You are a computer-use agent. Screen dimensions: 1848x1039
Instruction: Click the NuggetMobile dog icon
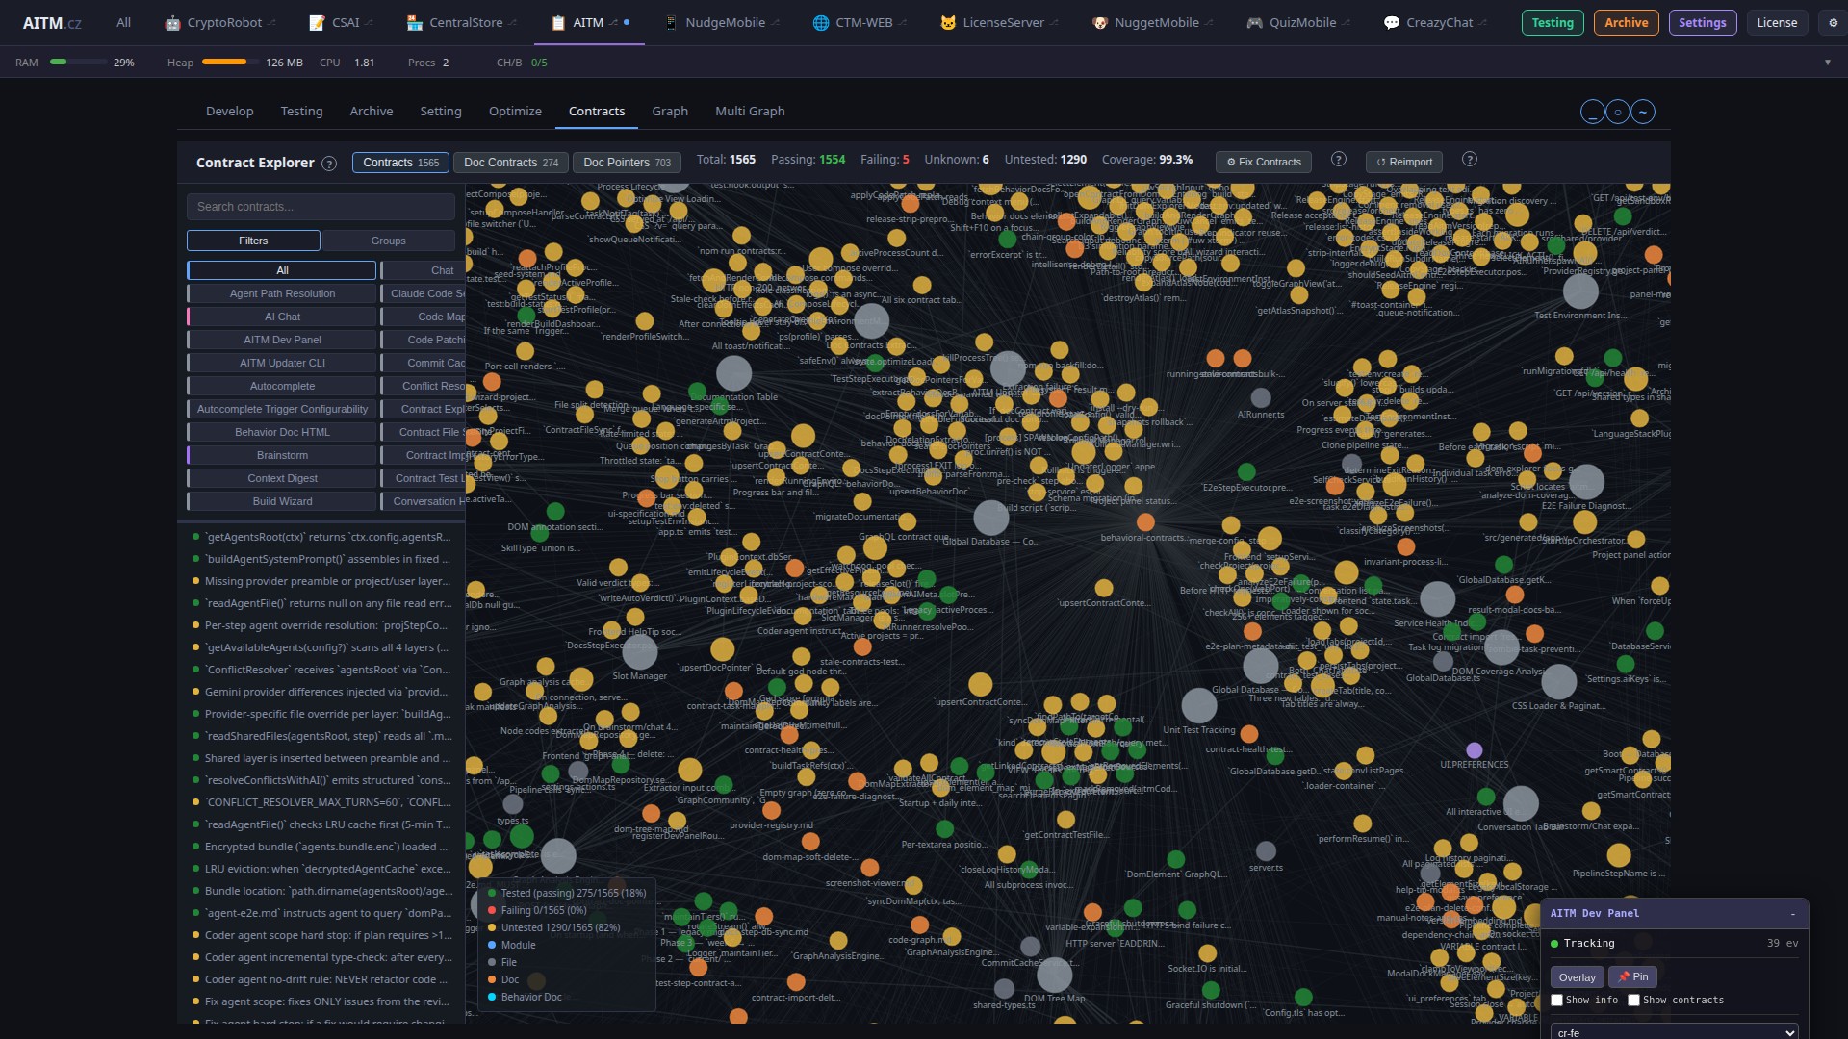click(1100, 22)
